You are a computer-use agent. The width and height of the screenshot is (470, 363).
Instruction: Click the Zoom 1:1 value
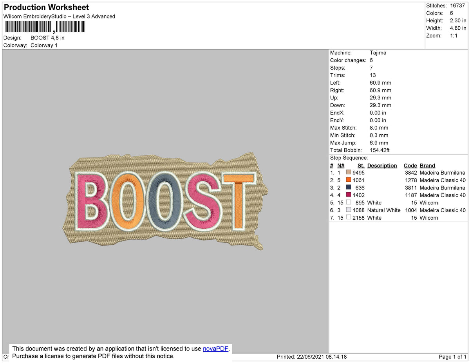455,35
